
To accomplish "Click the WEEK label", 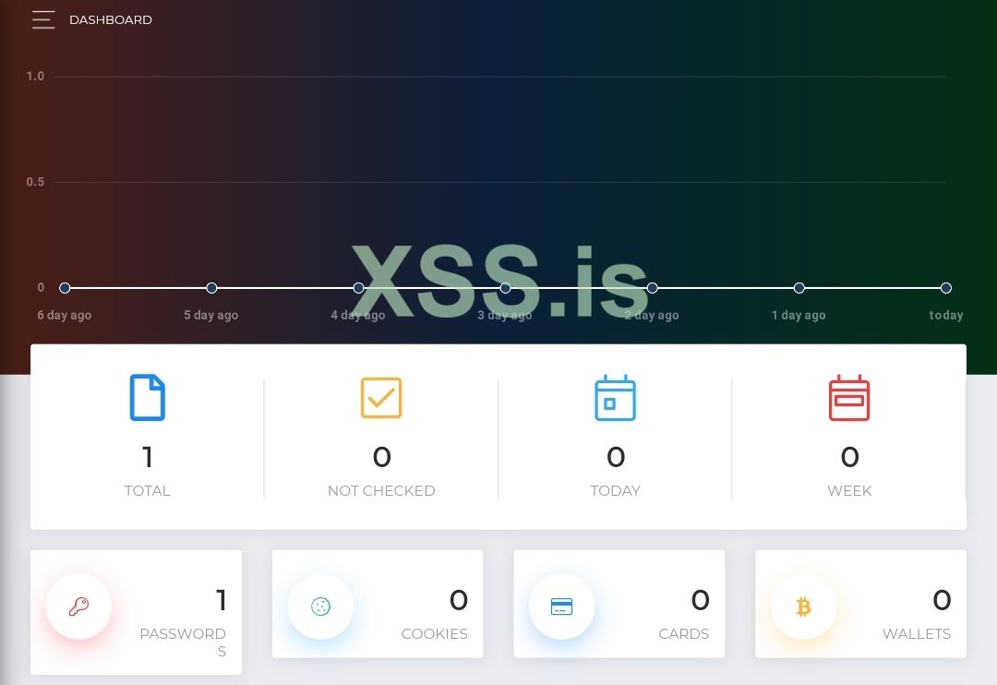I will (849, 490).
